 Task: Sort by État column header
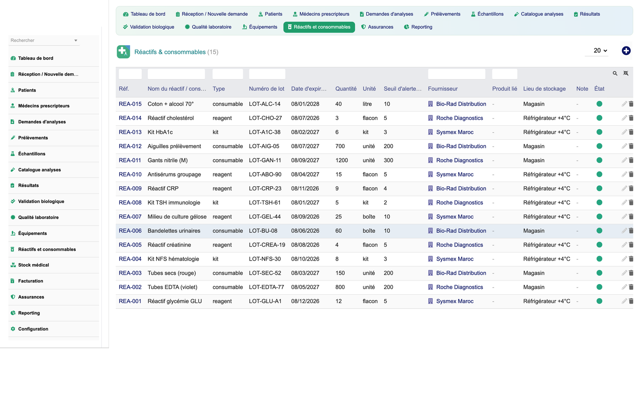pyautogui.click(x=599, y=89)
